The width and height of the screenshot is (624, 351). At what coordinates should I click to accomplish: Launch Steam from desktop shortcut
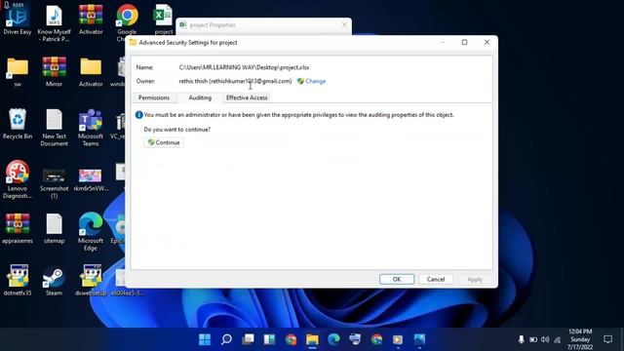(x=55, y=281)
